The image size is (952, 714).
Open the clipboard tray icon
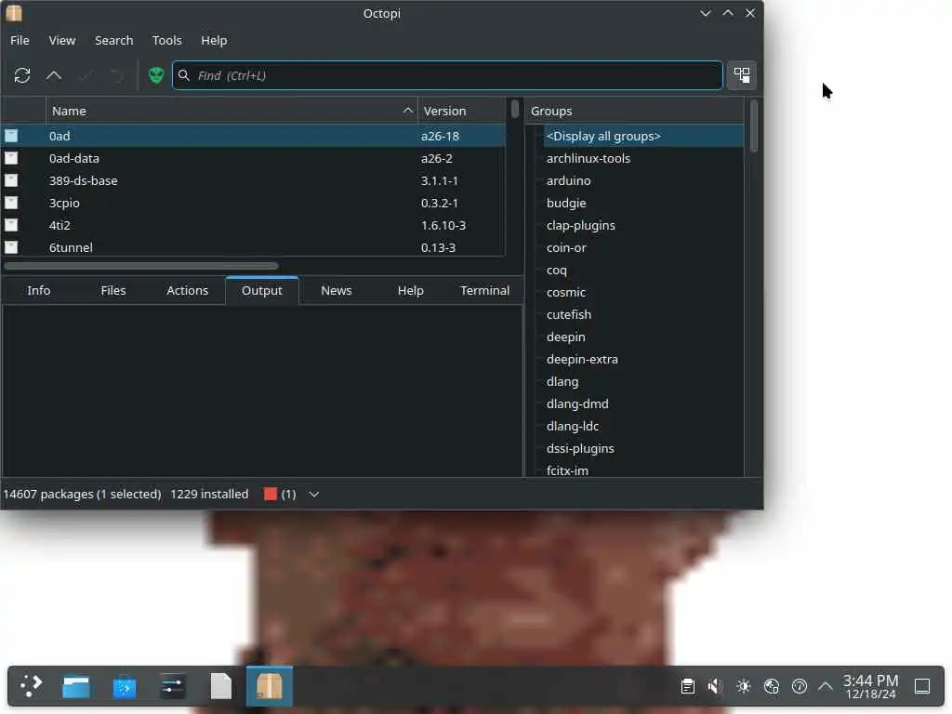click(x=687, y=686)
